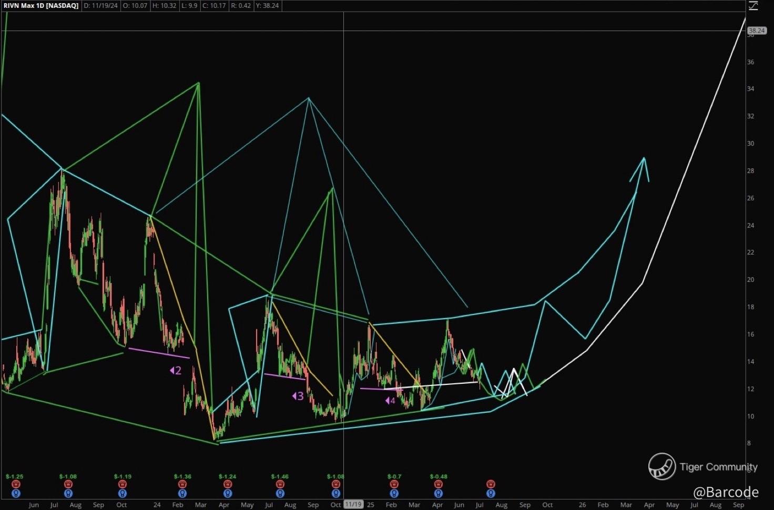Open the unlabeled blue lightbulb icon after $-0.48
The height and width of the screenshot is (510, 774).
click(491, 494)
